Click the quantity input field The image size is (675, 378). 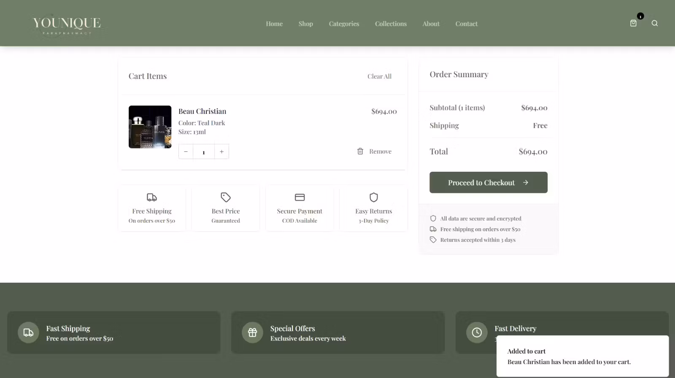pos(204,152)
